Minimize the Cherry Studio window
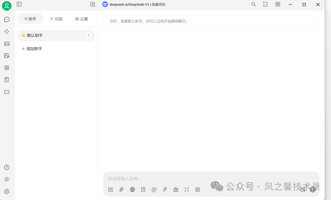Viewport: 331px width, 200px height. pyautogui.click(x=291, y=4)
